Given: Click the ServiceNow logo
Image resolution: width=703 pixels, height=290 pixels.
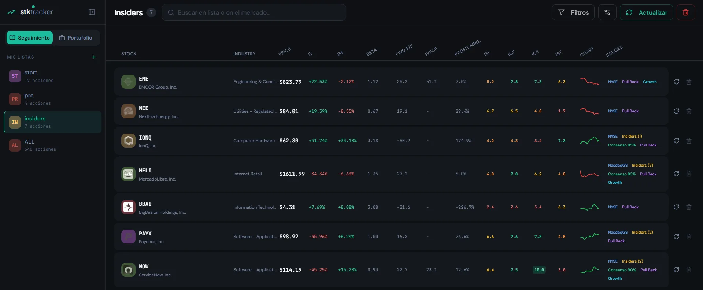Looking at the screenshot, I should [x=128, y=270].
